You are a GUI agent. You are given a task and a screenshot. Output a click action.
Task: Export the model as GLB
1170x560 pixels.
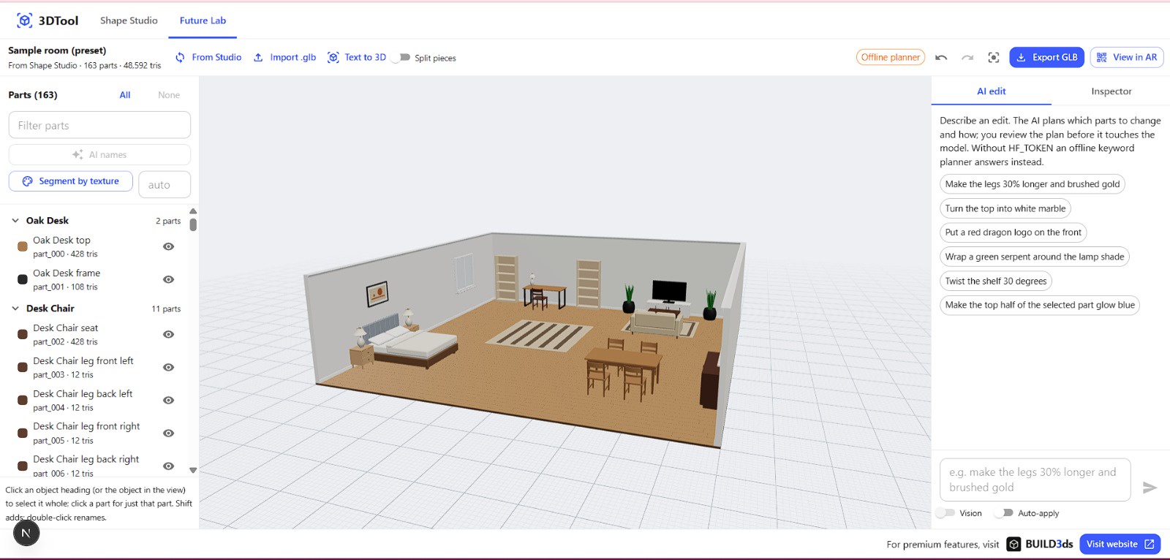coord(1046,58)
